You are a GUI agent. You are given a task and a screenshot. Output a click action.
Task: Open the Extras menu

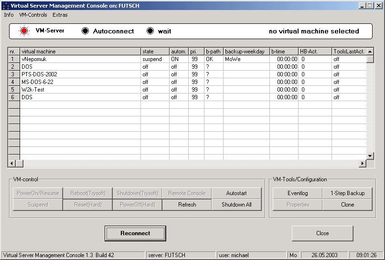click(x=60, y=15)
